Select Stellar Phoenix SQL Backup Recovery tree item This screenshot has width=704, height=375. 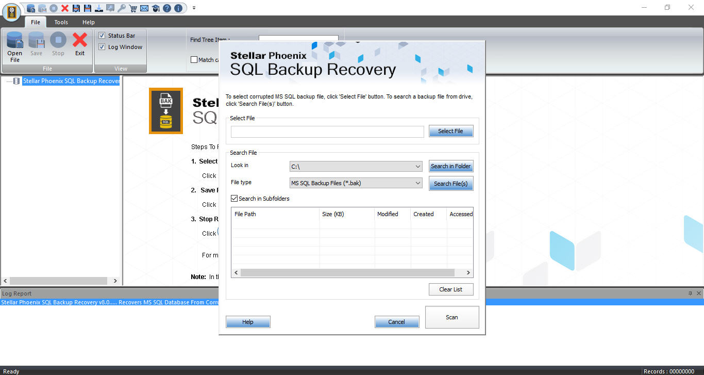point(71,81)
